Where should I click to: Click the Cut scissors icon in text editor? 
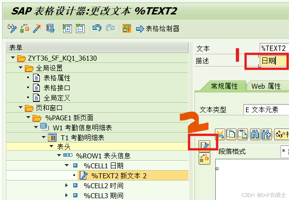tap(220, 134)
